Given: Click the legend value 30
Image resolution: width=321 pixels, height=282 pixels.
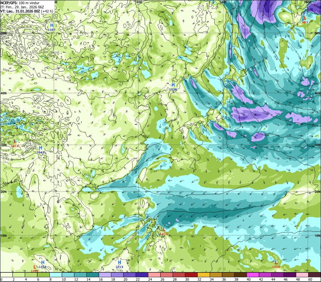Looking at the screenshot, I should [187, 279].
